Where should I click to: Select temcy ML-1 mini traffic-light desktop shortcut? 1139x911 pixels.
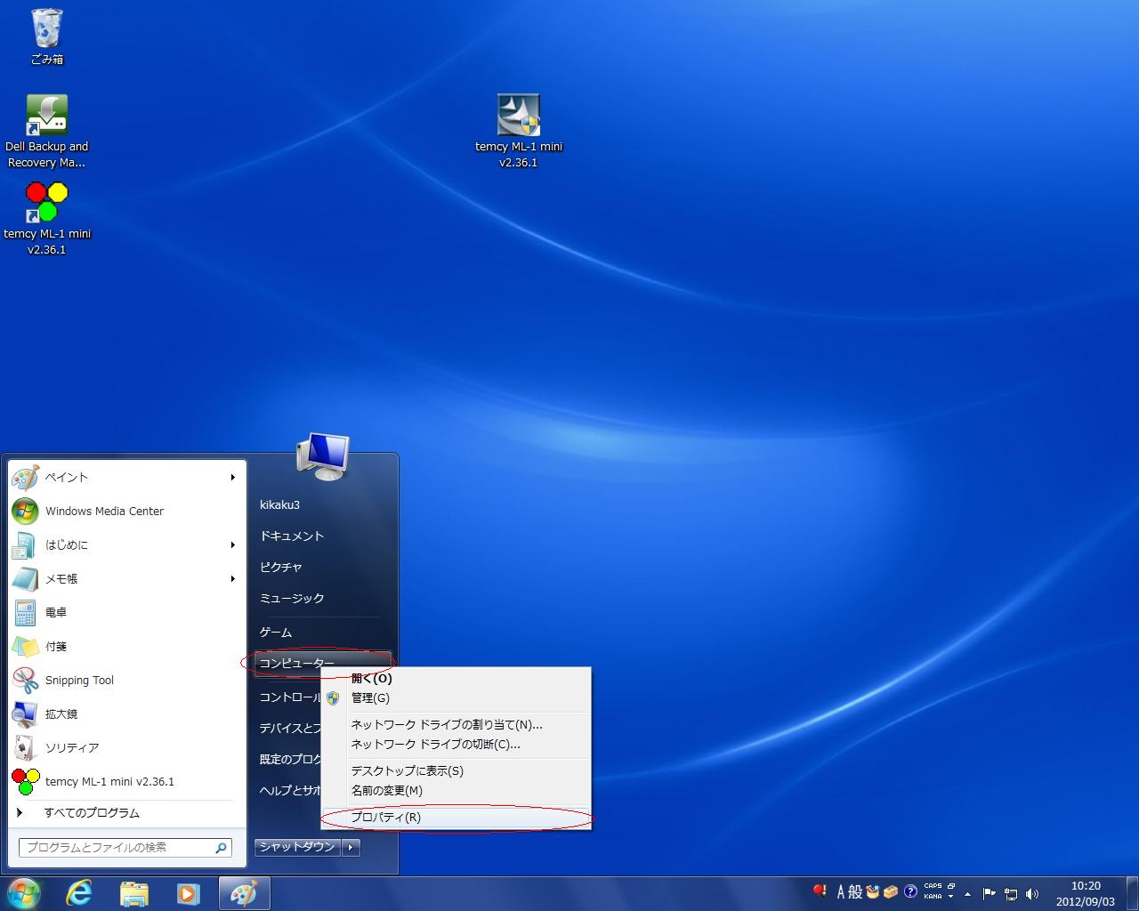point(47,219)
